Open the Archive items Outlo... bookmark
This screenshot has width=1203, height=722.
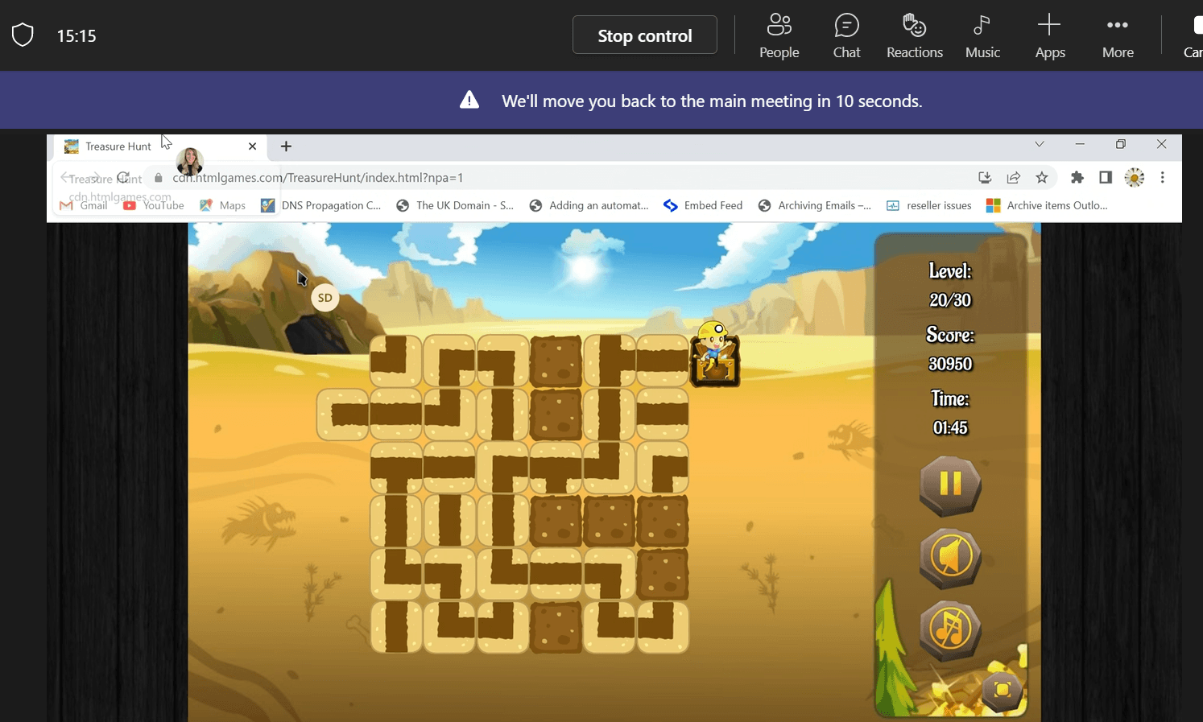1048,205
